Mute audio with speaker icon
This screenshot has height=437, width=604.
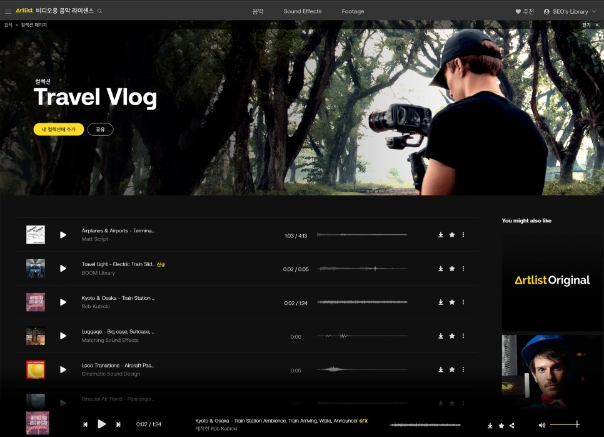(x=541, y=425)
